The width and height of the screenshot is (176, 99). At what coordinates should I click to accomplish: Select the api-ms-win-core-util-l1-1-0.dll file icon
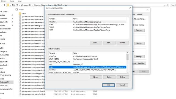tap(20, 91)
